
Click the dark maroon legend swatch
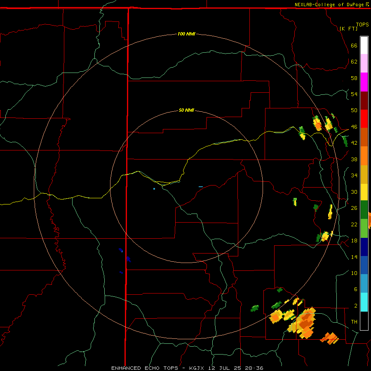pos(364,101)
